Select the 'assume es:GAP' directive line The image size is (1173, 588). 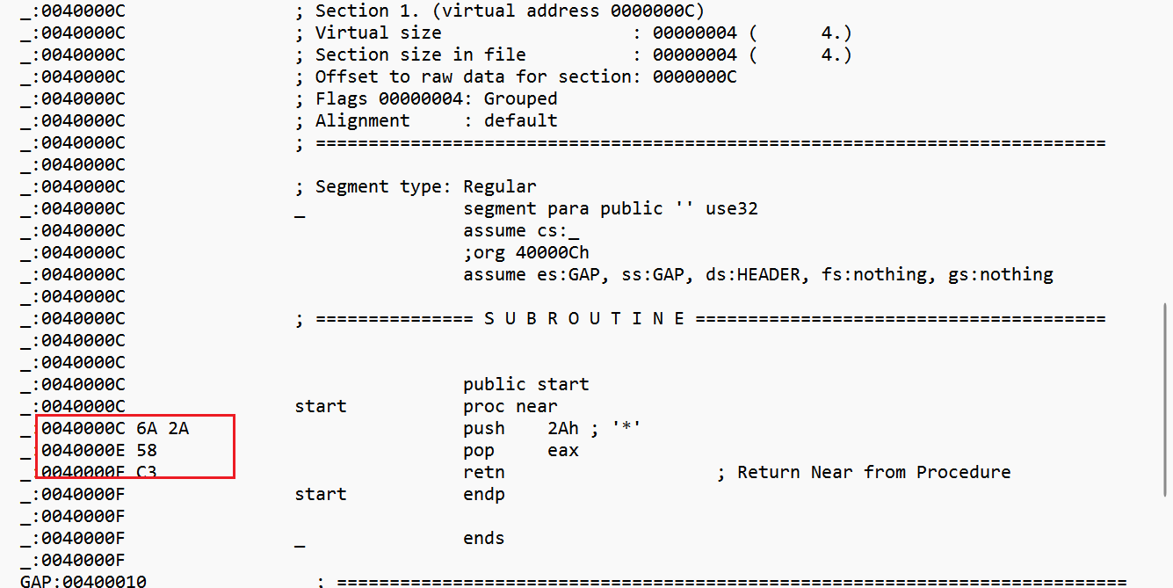click(x=758, y=274)
